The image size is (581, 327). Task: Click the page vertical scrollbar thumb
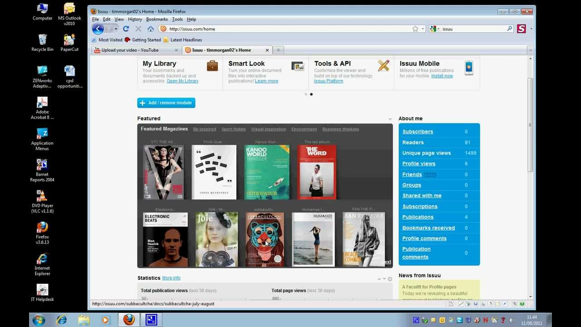530,125
